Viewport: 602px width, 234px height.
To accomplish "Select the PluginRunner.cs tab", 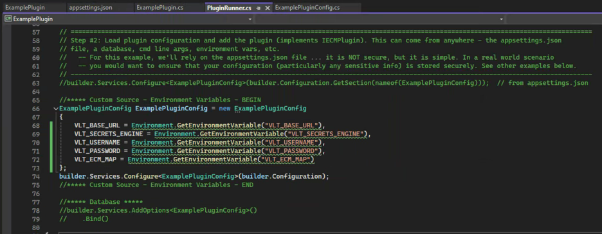I will (x=229, y=8).
